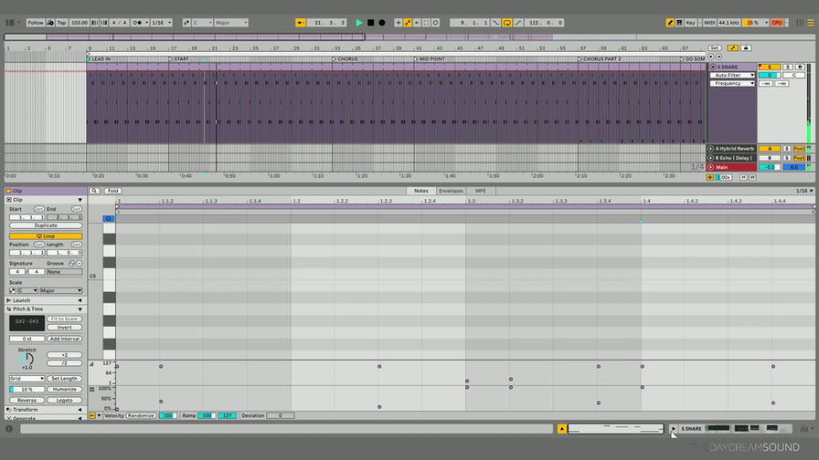Toggle the Automation Arm icon
This screenshot has width=819, height=460.
408,23
